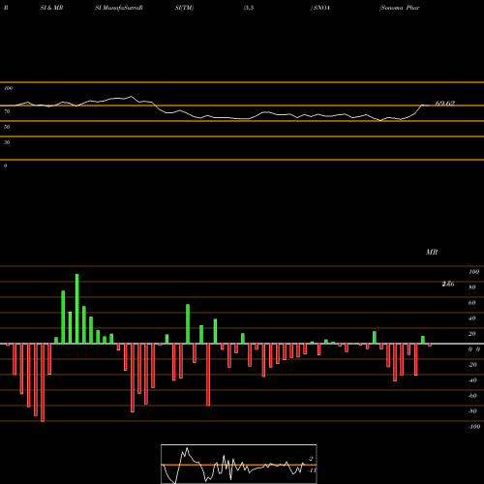Click the RSI 50 axis label
The width and height of the screenshot is (484, 484).
point(7,127)
